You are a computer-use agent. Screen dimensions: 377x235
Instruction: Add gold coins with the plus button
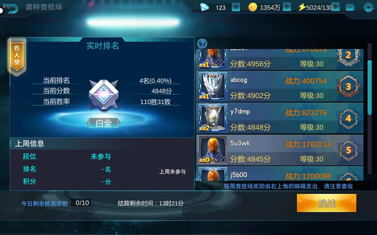coord(287,7)
